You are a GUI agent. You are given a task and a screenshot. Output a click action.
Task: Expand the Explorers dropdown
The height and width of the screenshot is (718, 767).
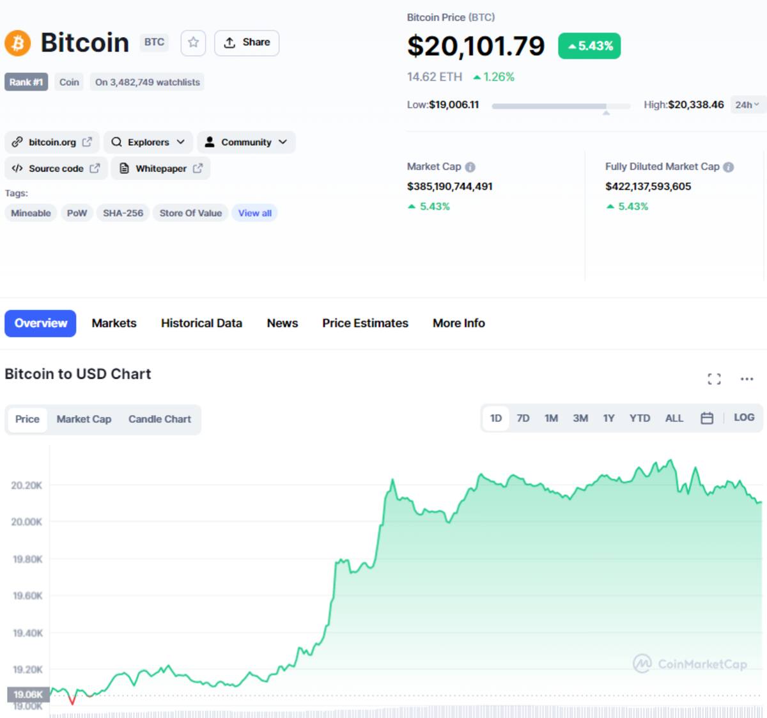coord(148,142)
